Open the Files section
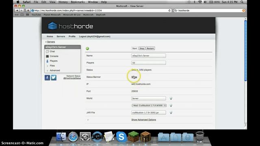This screenshot has height=146, width=260. 52,66
